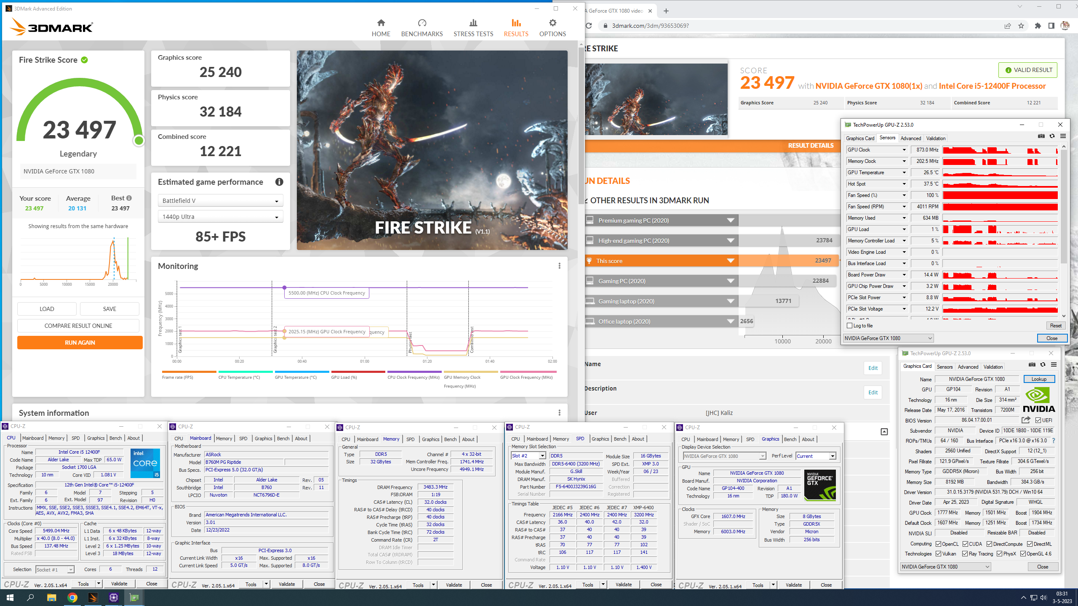Click Fan Speed (%) red sensor graph

pyautogui.click(x=1000, y=195)
